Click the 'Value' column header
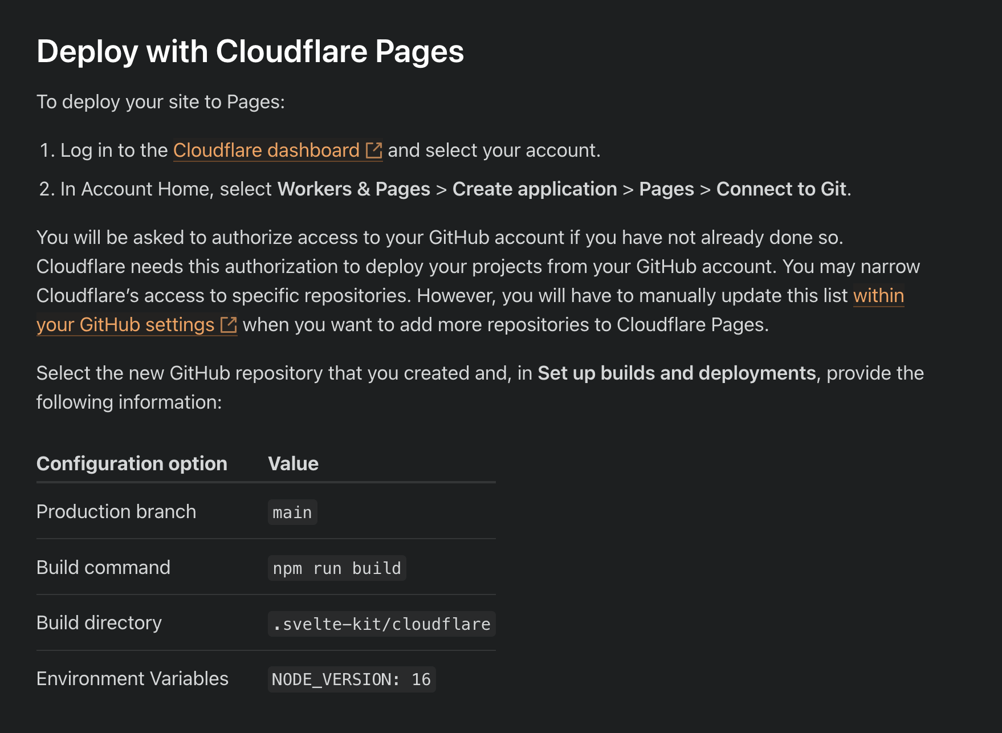Viewport: 1002px width, 733px height. tap(293, 464)
